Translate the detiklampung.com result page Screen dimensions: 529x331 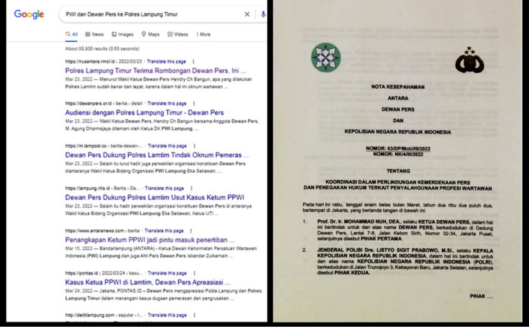coord(167,315)
